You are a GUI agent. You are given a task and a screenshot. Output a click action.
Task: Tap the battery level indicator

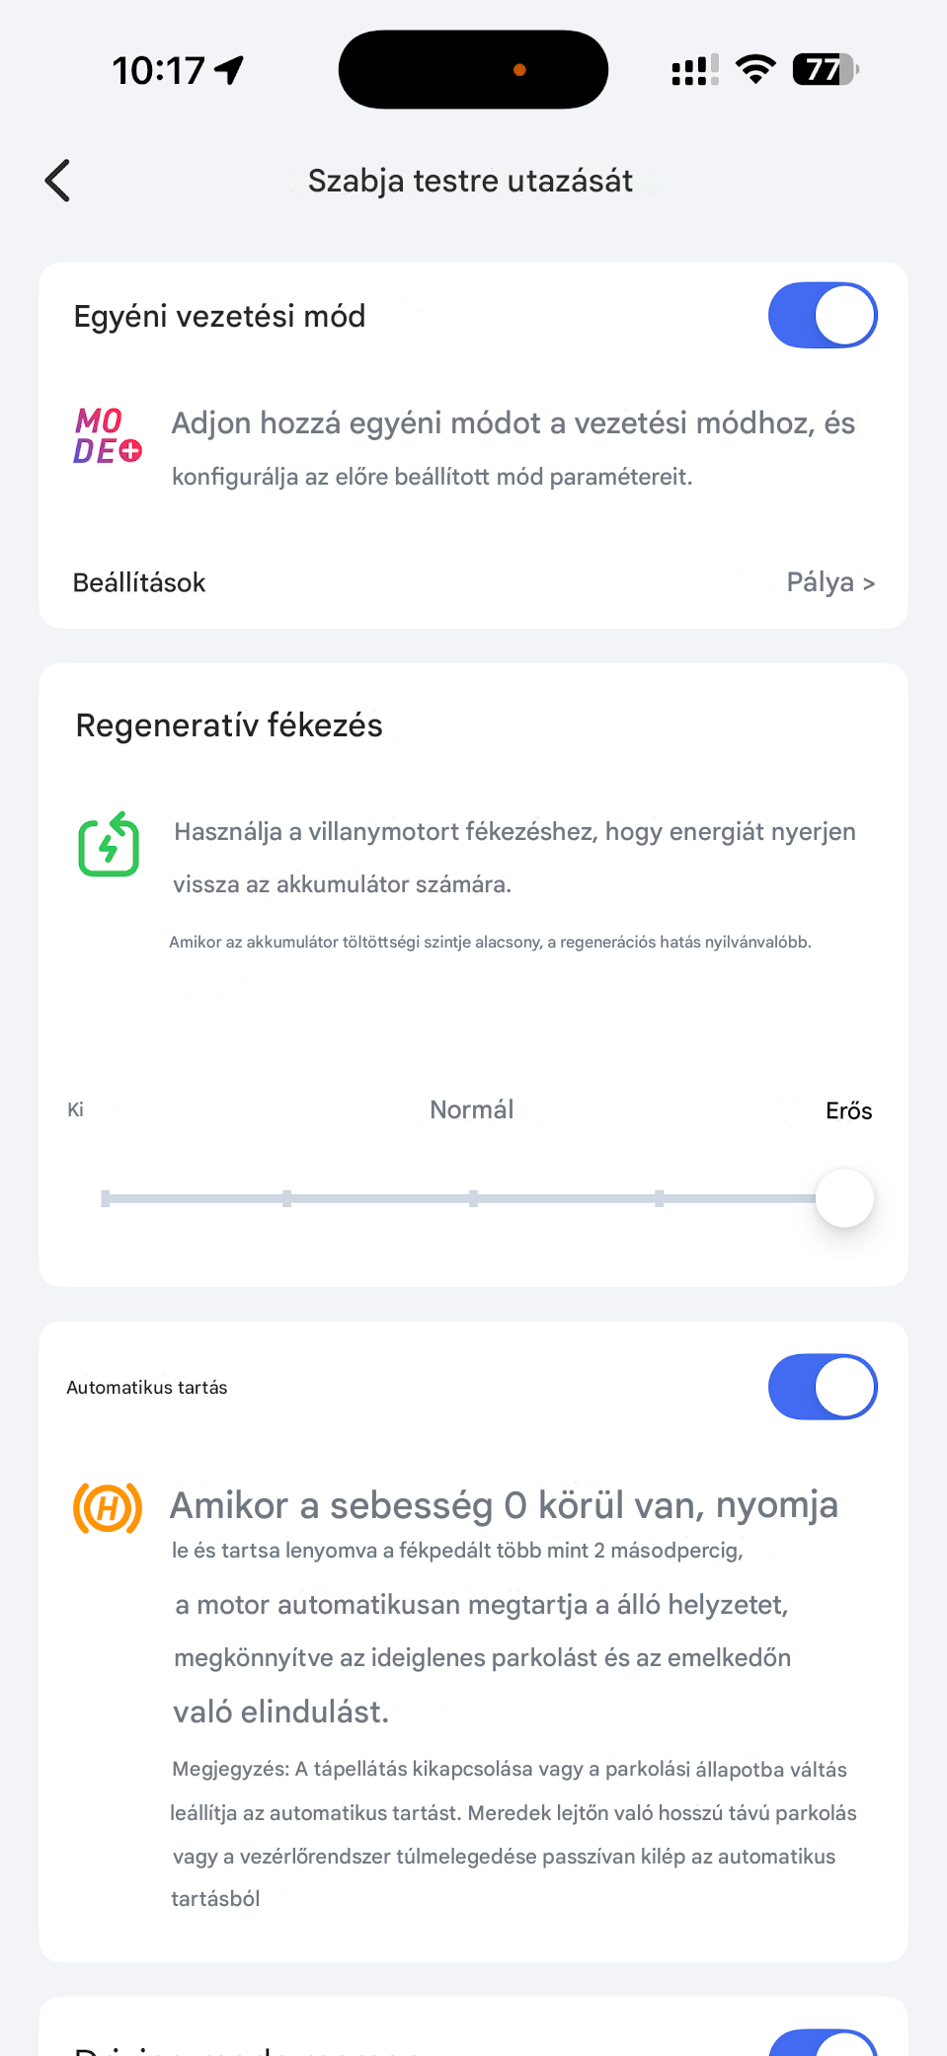(825, 69)
